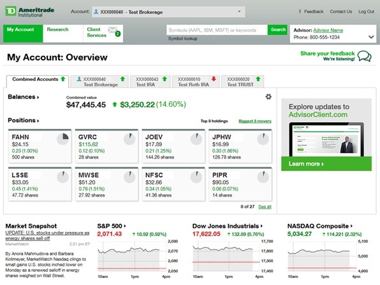Open the Contact Us link
Screen dimensions: 380x285
[x=340, y=11]
